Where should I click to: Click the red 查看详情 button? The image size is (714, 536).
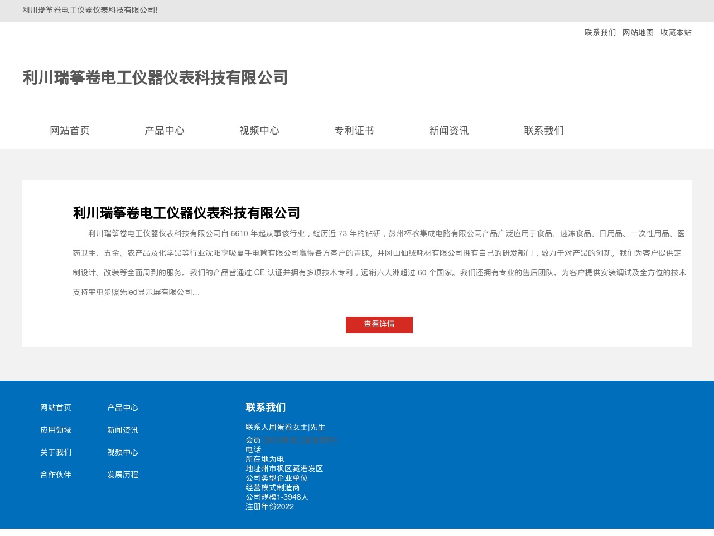click(x=379, y=324)
